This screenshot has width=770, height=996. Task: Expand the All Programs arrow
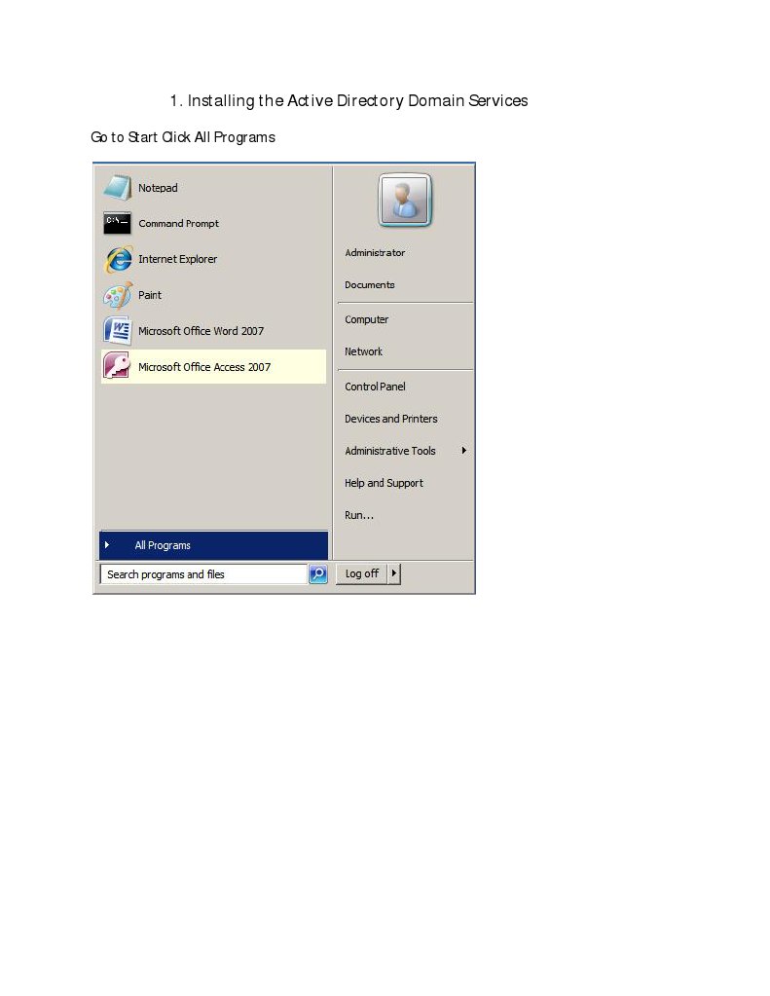pos(107,545)
